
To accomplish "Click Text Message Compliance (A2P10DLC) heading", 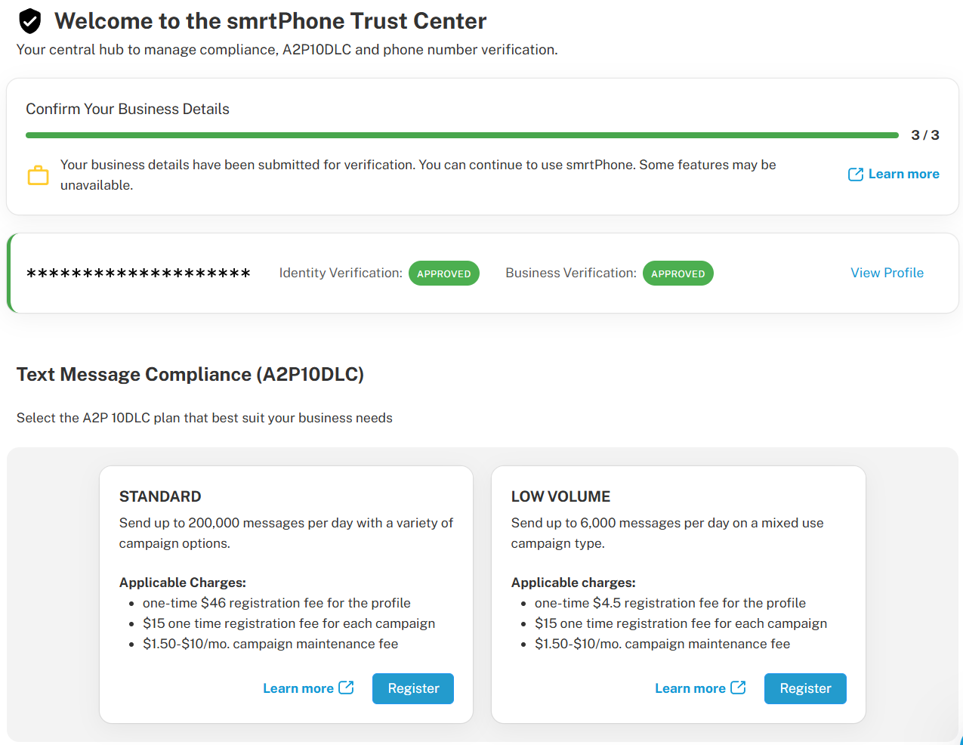I will click(x=190, y=375).
